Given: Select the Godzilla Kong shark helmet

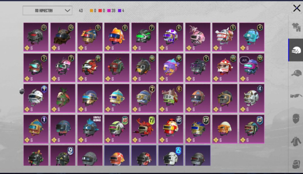Looking at the screenshot, I should [x=90, y=129].
